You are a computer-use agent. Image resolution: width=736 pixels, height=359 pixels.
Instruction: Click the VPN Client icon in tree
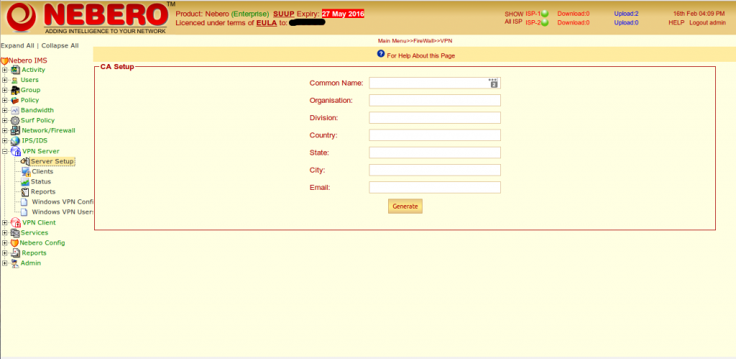click(15, 222)
